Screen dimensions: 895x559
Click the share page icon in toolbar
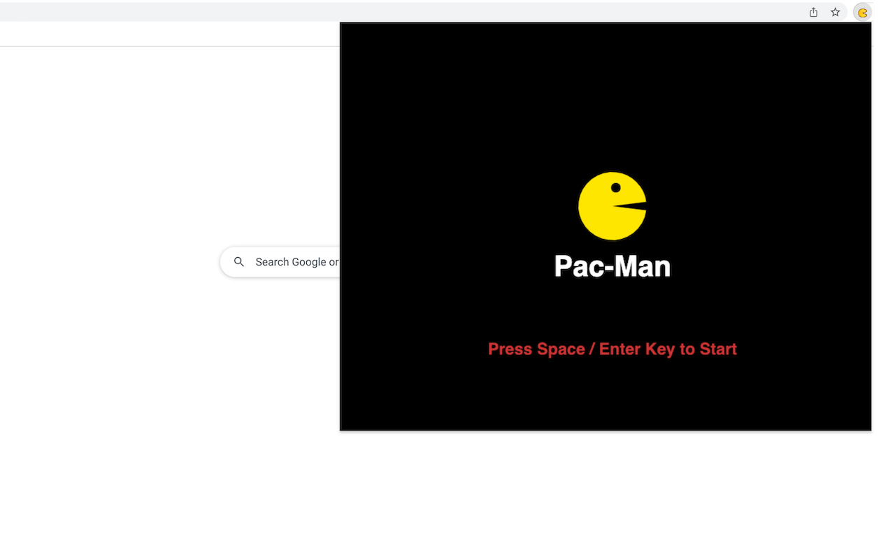tap(813, 12)
